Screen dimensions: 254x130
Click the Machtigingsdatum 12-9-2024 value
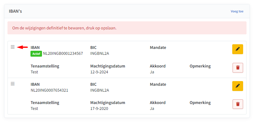click(99, 72)
